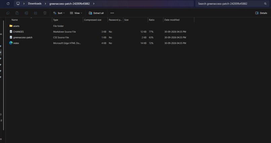This screenshot has height=143, width=271.
Task: Open the See more ellipsis menu
Action: click(112, 13)
